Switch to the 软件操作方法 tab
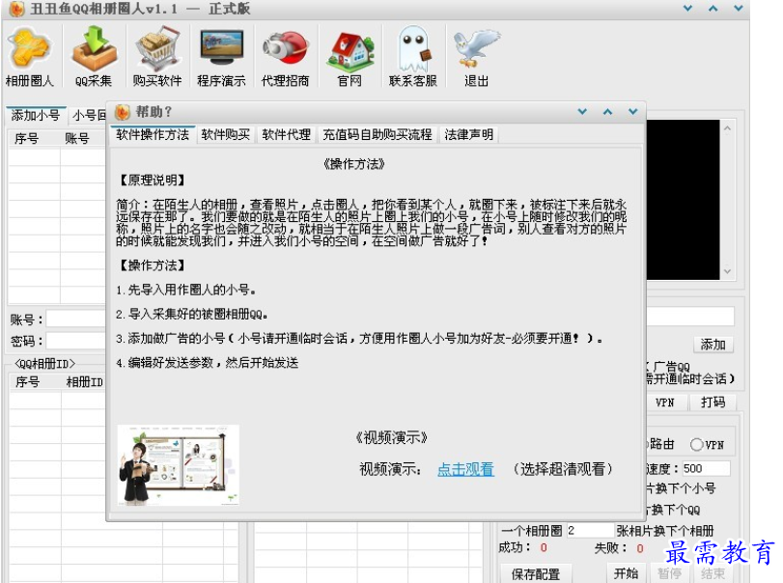Screen dimensions: 783x583 pyautogui.click(x=153, y=134)
